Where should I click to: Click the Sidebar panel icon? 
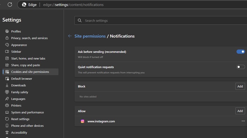click(x=7, y=52)
